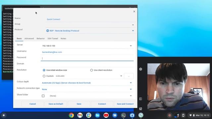The height and width of the screenshot is (119, 212).
Task: Open the Colour depth dropdown
Action: coord(131,83)
